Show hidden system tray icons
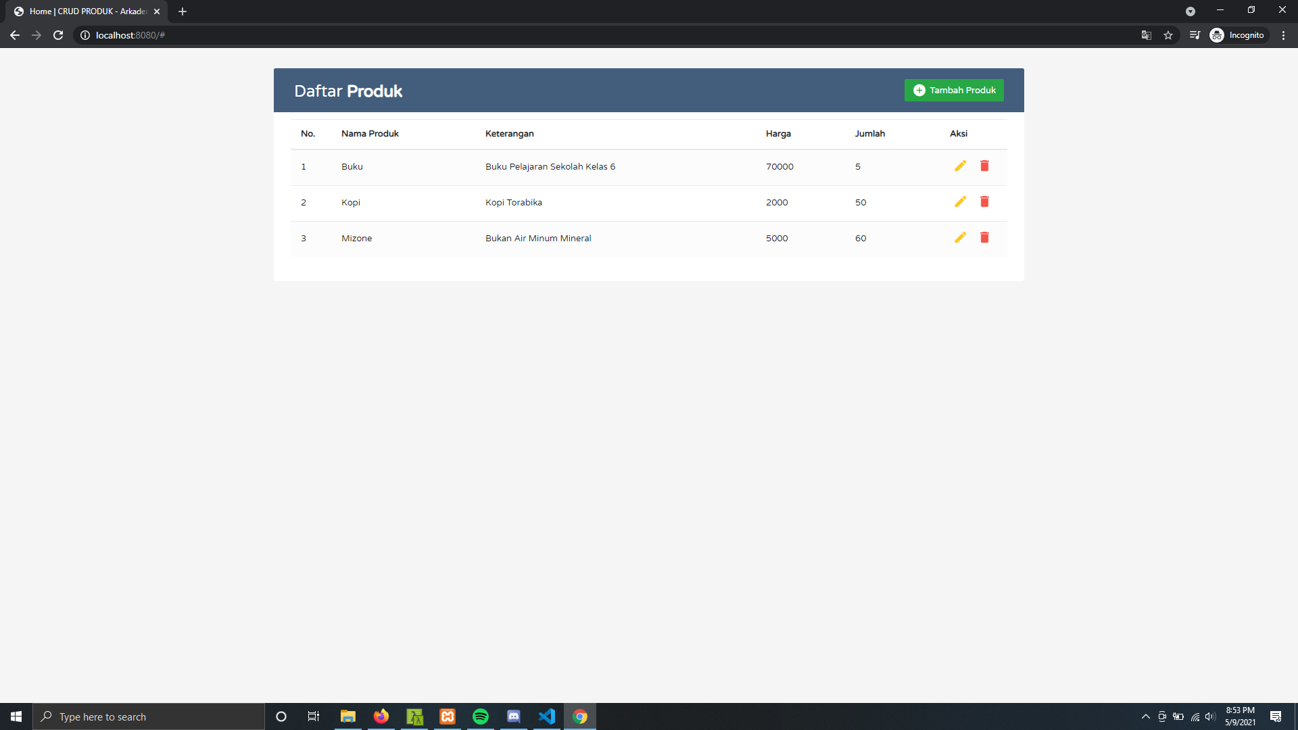Viewport: 1298px width, 730px height. (1145, 716)
